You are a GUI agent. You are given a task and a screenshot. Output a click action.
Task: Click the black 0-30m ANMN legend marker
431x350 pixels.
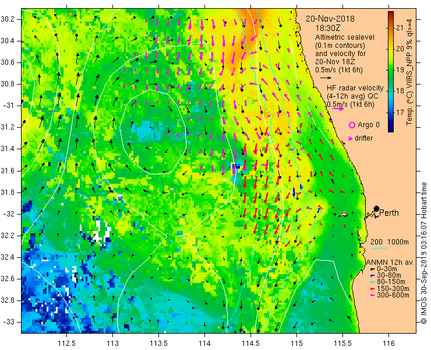coord(372,269)
